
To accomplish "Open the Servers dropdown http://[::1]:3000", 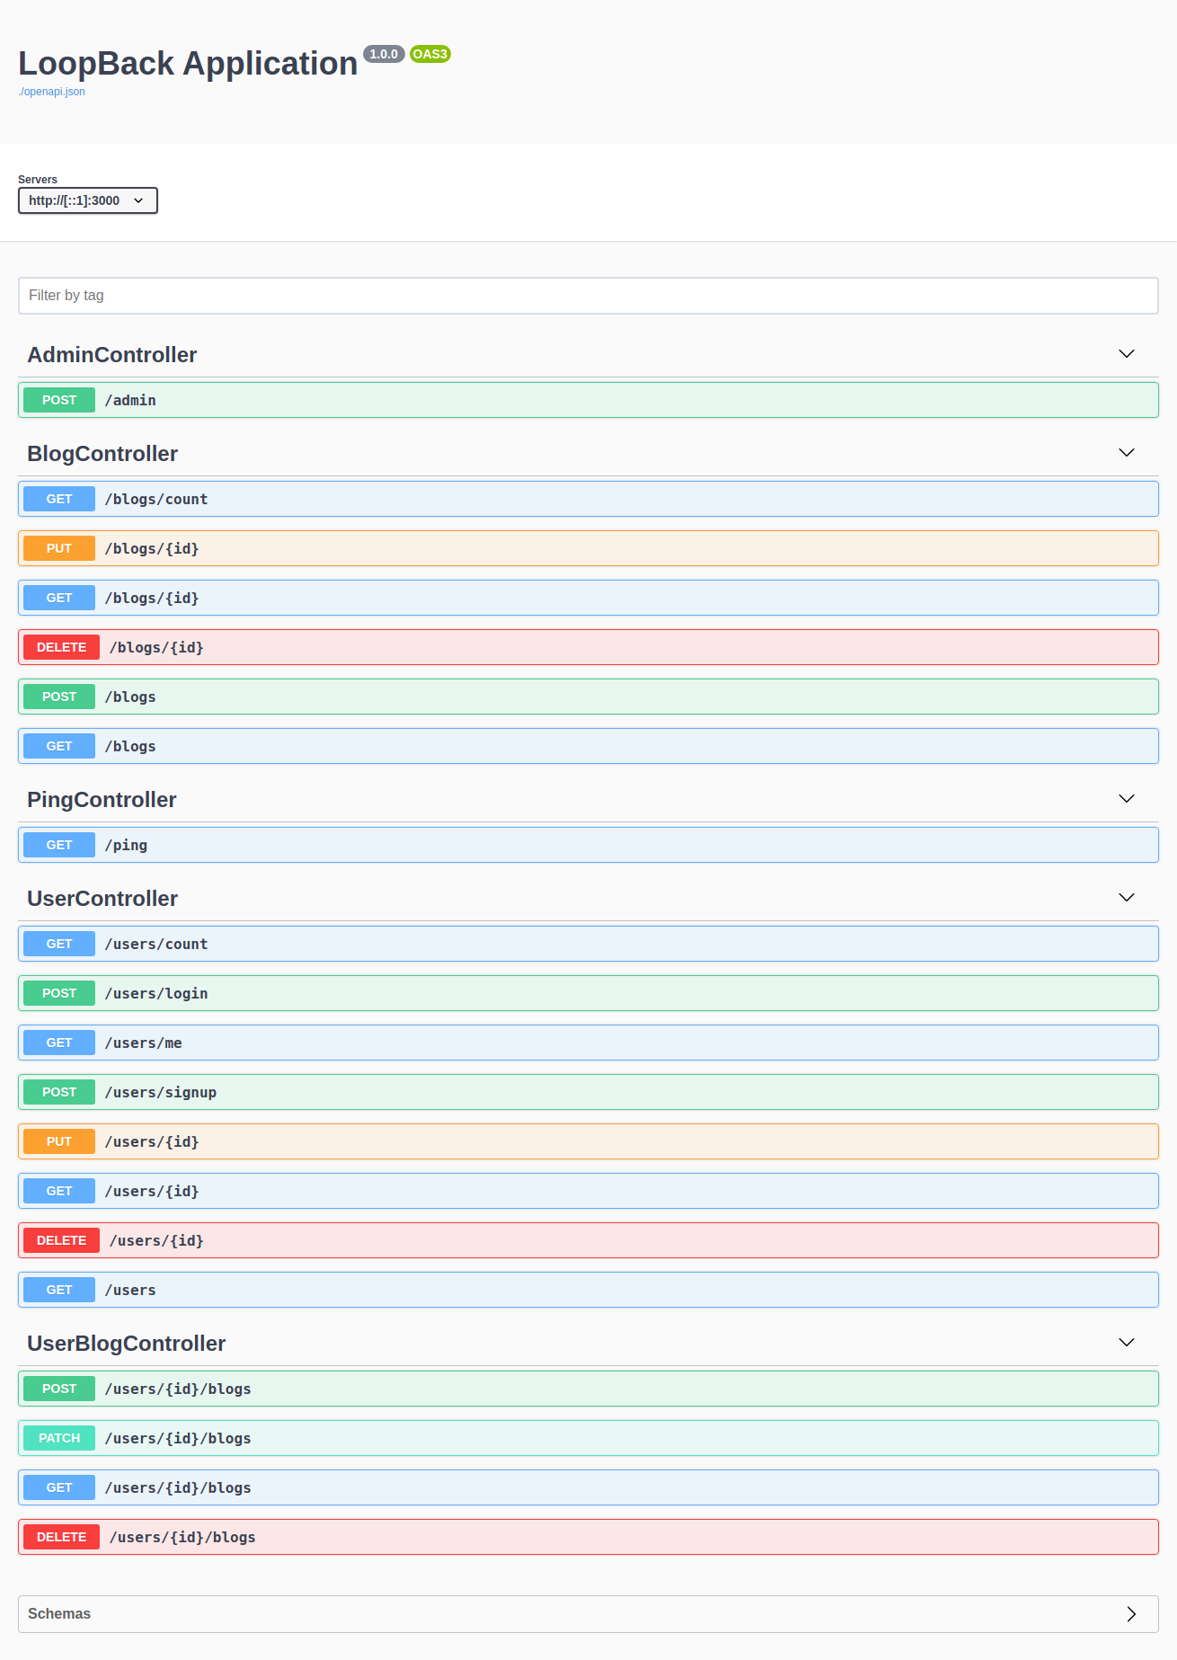I will (x=88, y=200).
